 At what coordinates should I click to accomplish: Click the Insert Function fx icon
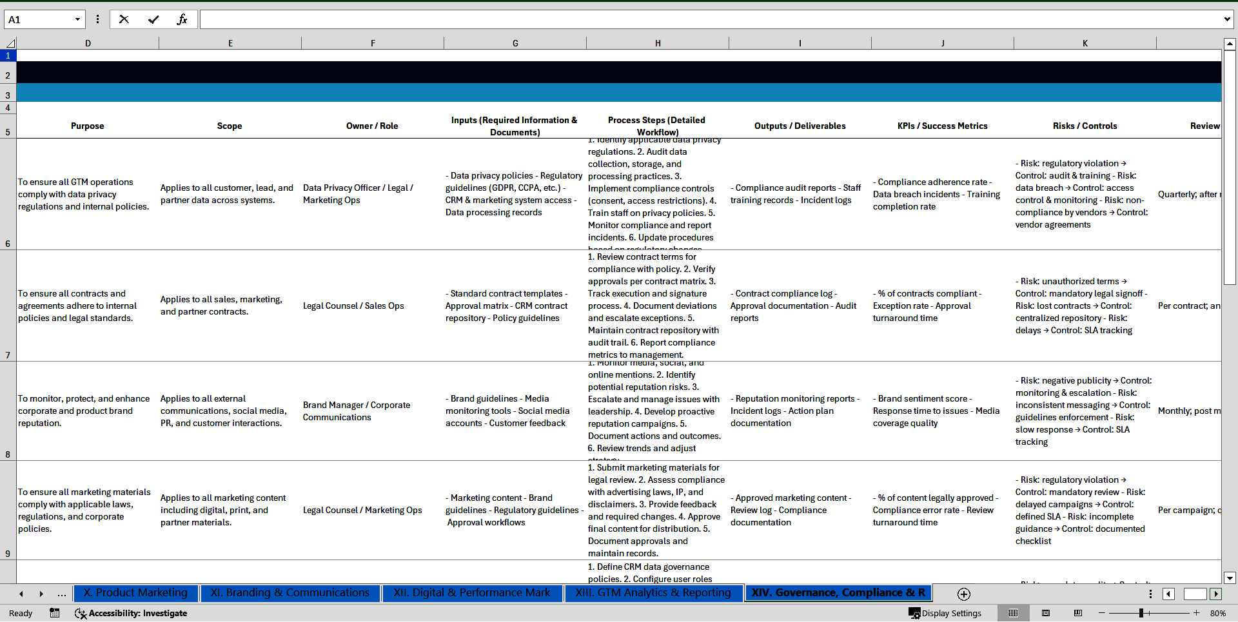tap(182, 19)
